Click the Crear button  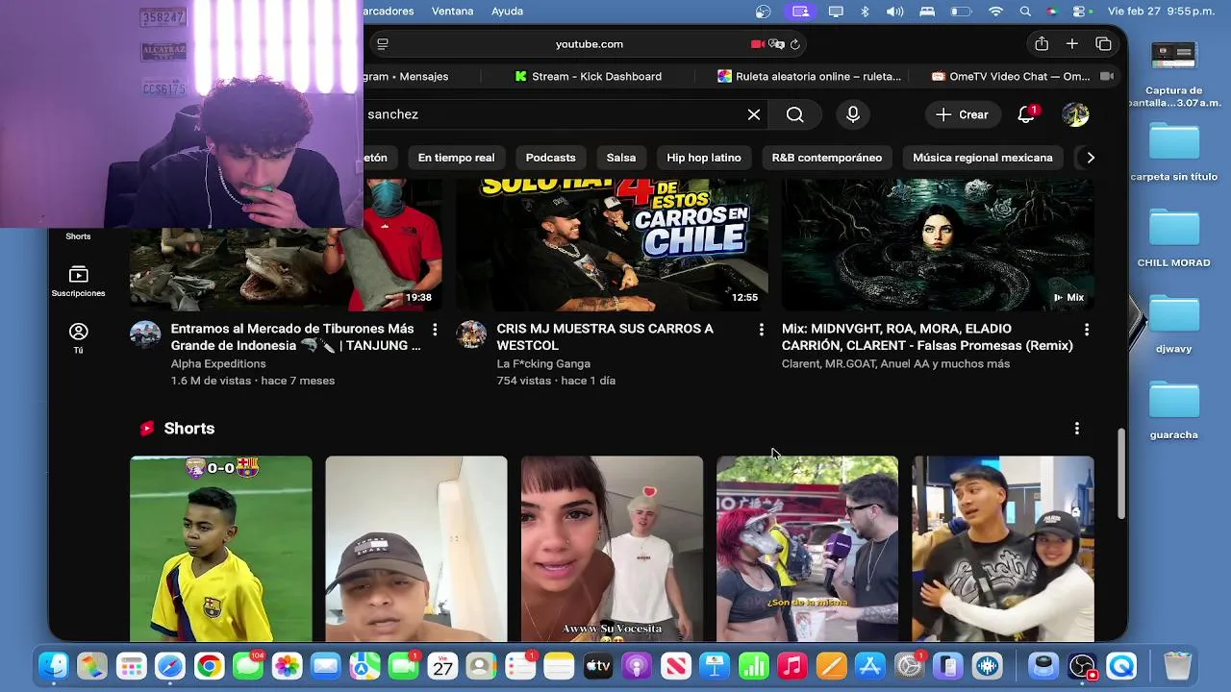click(x=963, y=114)
